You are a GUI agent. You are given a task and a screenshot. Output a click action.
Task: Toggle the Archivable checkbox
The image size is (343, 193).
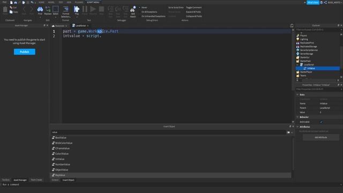pyautogui.click(x=321, y=122)
